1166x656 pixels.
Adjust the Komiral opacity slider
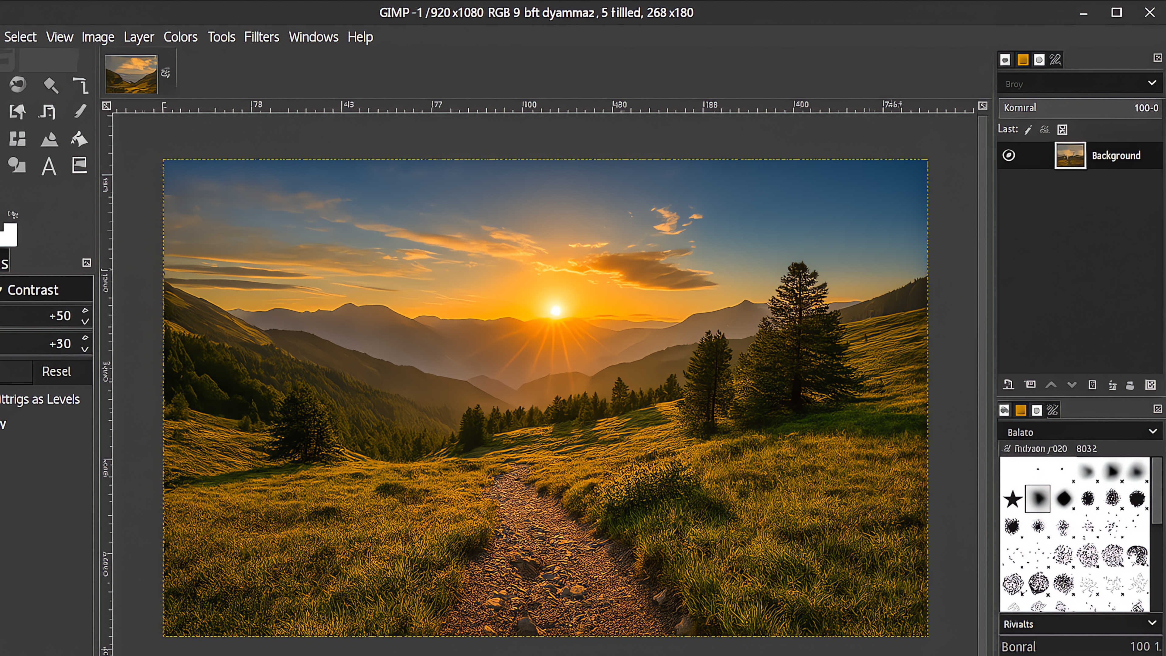[x=1079, y=108]
